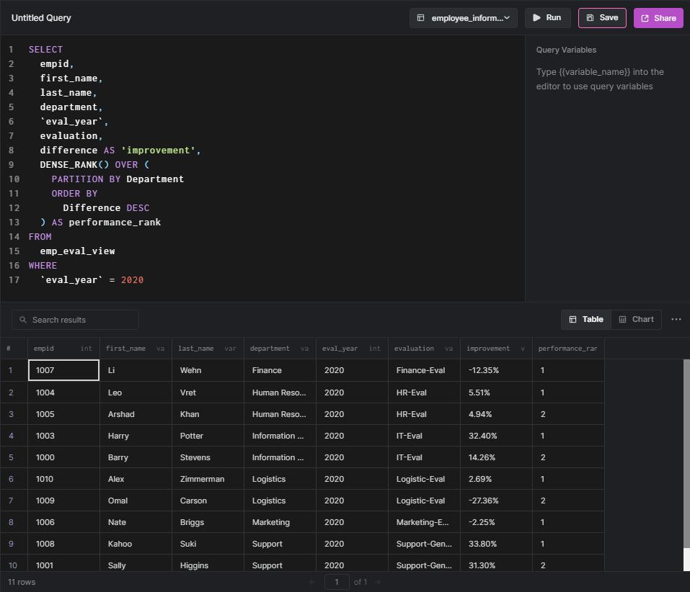Select improvement cell '-12.35%'
Viewport: 690px width, 592px height.
point(496,370)
